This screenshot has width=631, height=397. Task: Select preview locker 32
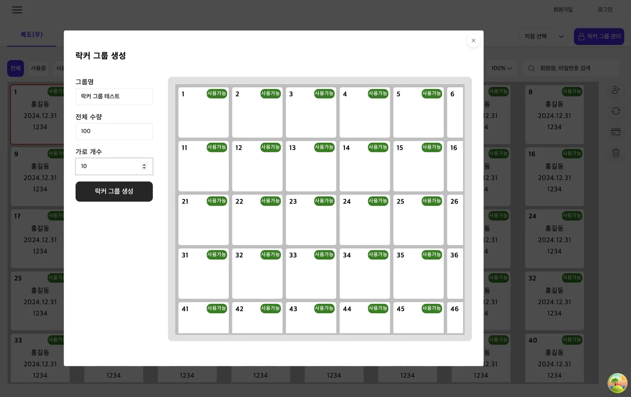257,274
